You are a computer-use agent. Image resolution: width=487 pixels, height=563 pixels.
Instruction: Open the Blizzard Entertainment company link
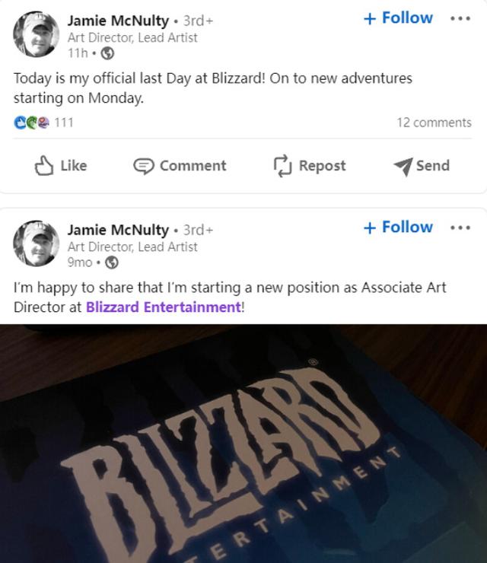click(x=164, y=307)
